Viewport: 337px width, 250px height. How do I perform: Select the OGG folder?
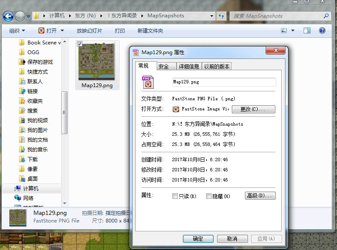coord(29,52)
